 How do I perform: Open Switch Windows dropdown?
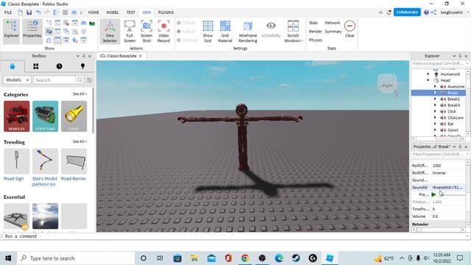tap(293, 31)
